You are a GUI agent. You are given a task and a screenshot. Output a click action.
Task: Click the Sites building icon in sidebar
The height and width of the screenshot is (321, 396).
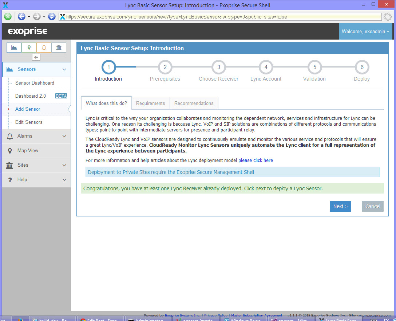point(9,165)
